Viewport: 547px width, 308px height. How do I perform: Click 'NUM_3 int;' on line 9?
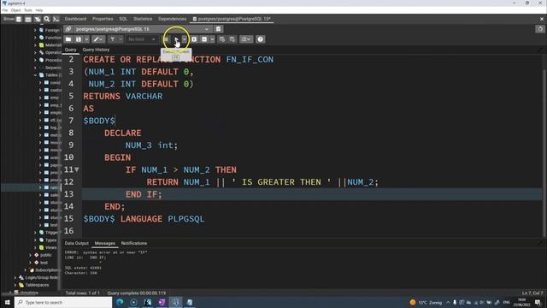(x=151, y=145)
